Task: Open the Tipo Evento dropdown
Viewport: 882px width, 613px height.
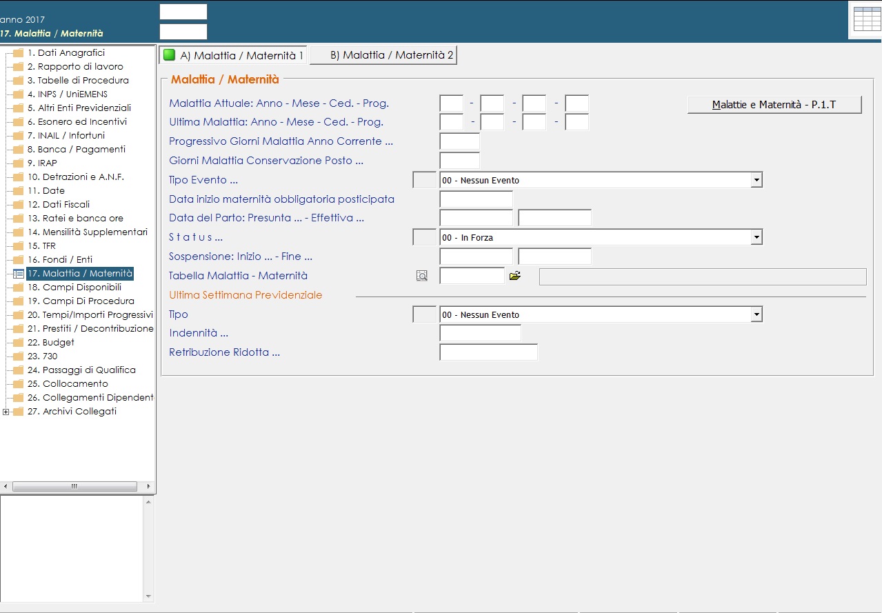Action: pyautogui.click(x=756, y=181)
